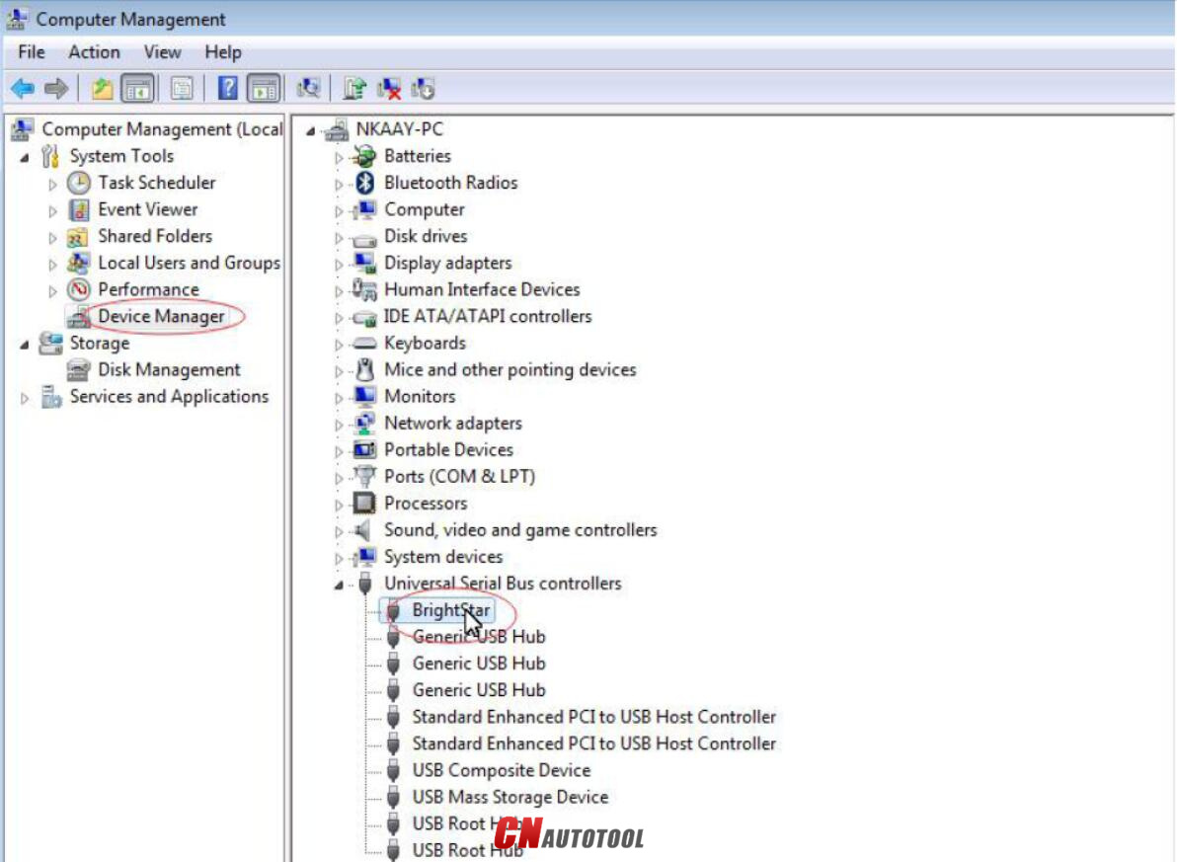This screenshot has width=1177, height=862.
Task: Collapse the System Tools node
Action: coord(25,158)
